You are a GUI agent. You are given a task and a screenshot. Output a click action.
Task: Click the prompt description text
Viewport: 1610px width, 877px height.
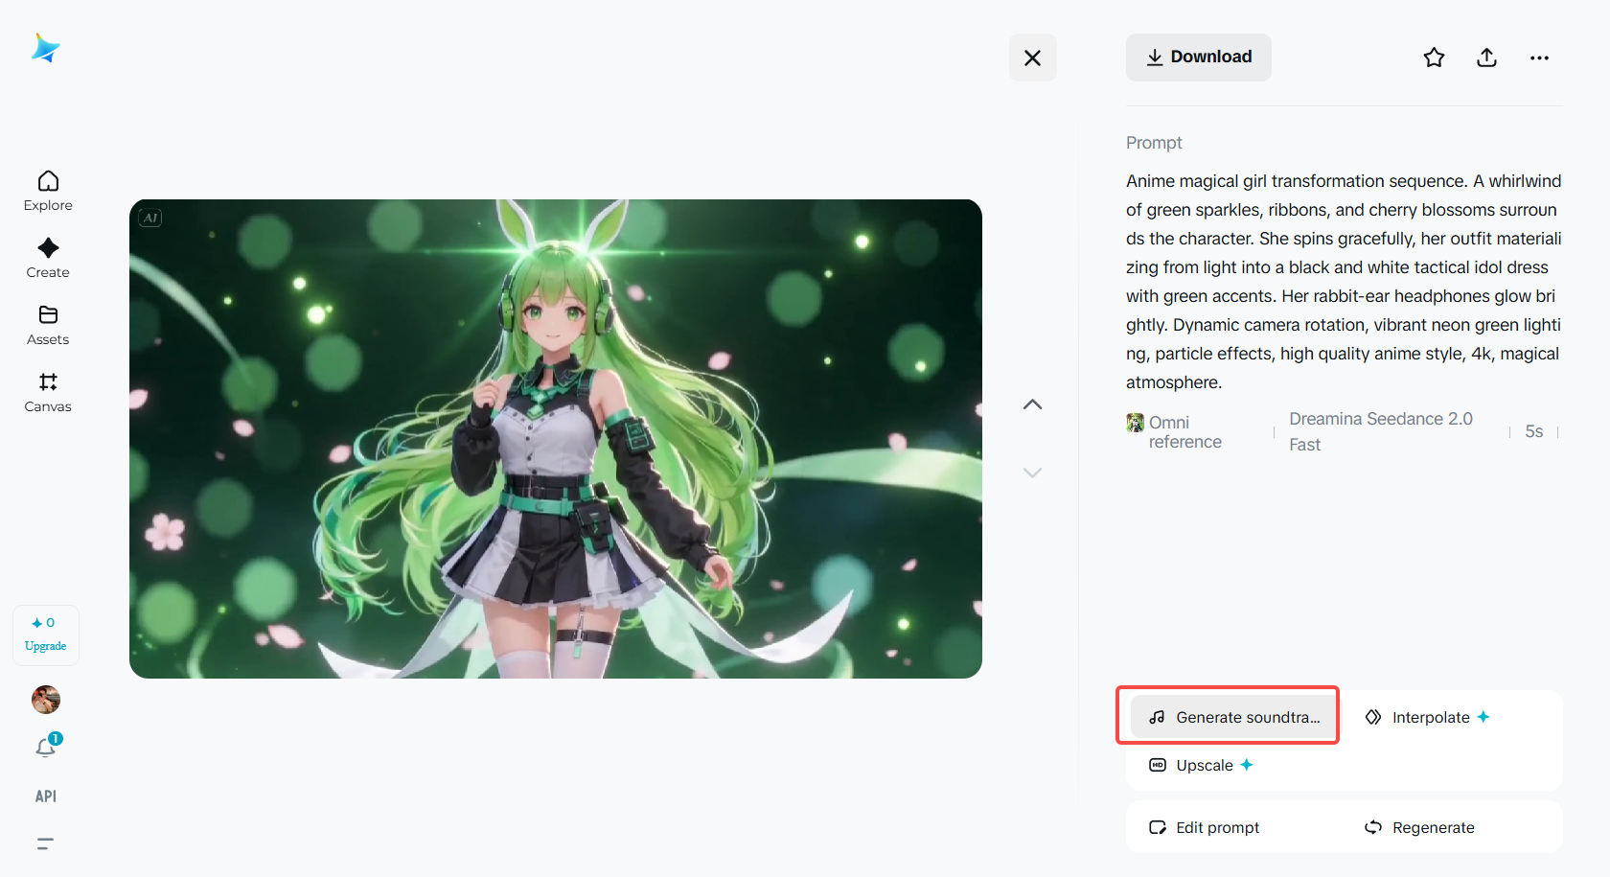pos(1344,282)
